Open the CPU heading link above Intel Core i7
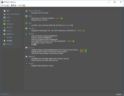This screenshot has height=96, width=124. (x=30, y=16)
